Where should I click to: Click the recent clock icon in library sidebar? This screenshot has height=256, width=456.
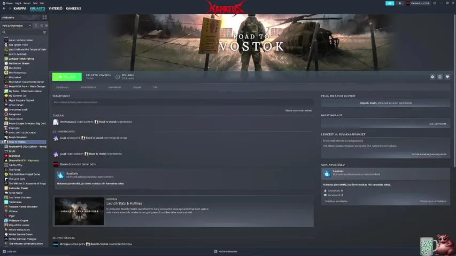(42, 26)
